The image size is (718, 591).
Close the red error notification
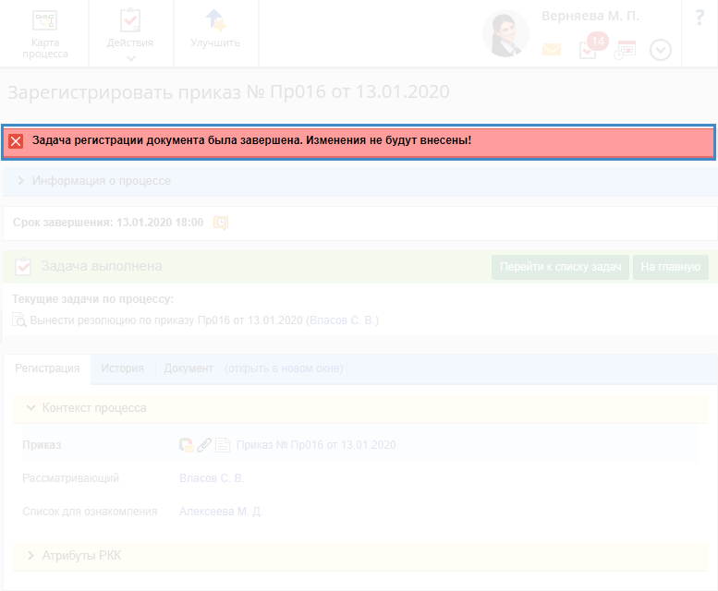click(x=16, y=141)
